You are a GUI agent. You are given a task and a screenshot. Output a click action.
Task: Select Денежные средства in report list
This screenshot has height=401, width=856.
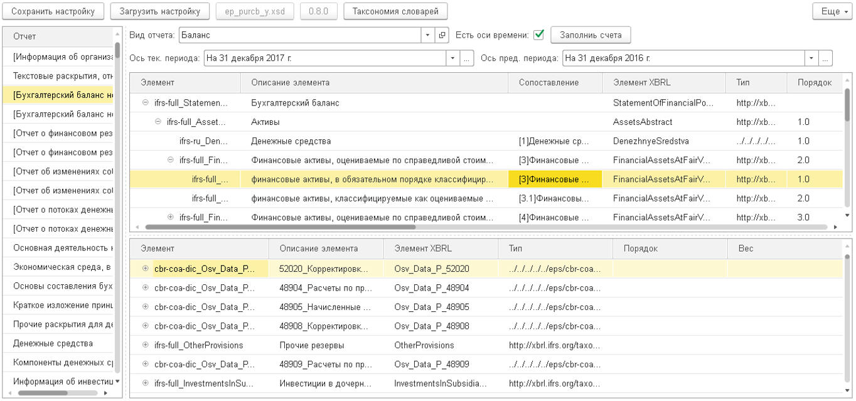pyautogui.click(x=53, y=343)
